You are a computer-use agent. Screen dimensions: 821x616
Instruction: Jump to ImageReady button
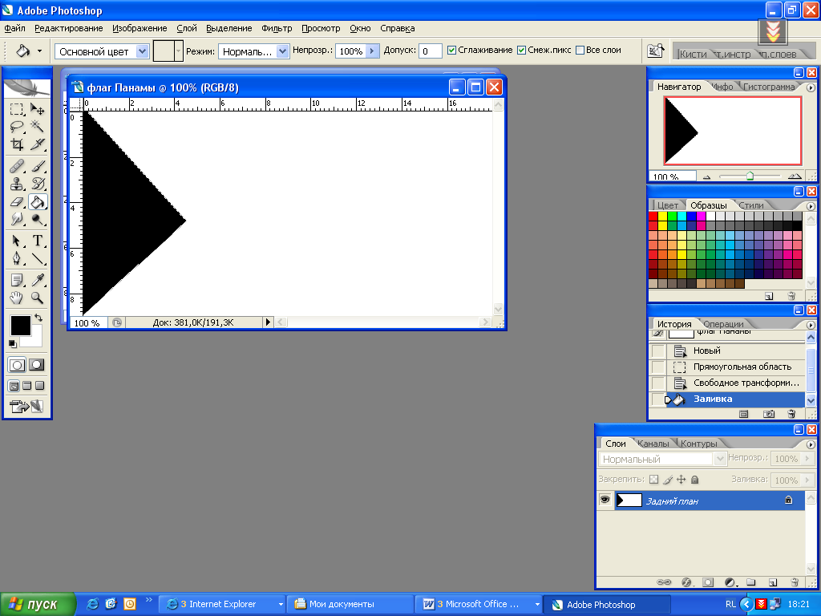pos(26,406)
